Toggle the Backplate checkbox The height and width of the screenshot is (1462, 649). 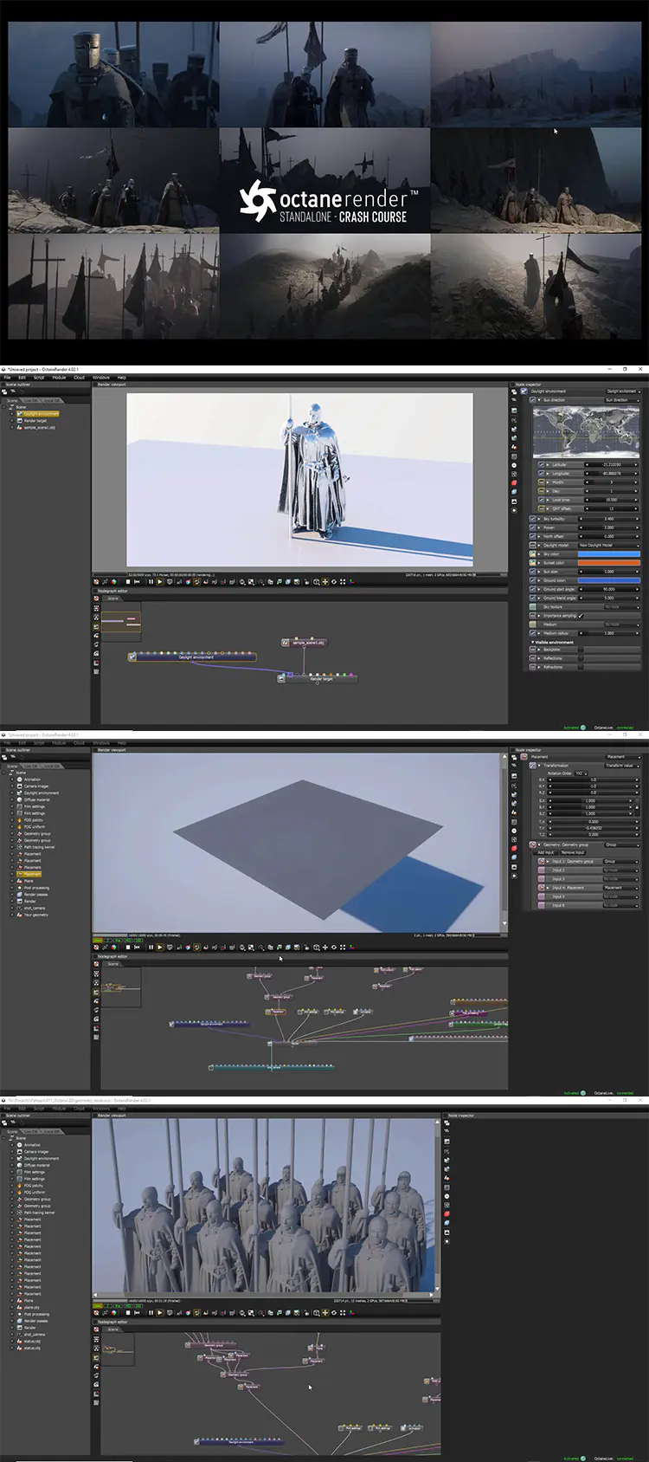[581, 650]
